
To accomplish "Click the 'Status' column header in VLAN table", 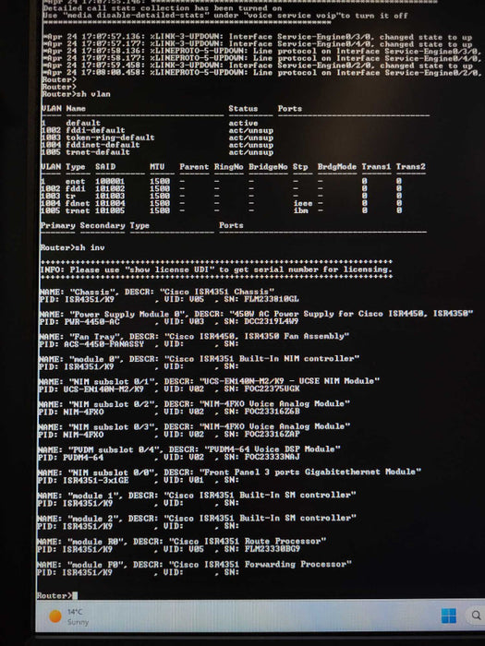I will point(243,109).
